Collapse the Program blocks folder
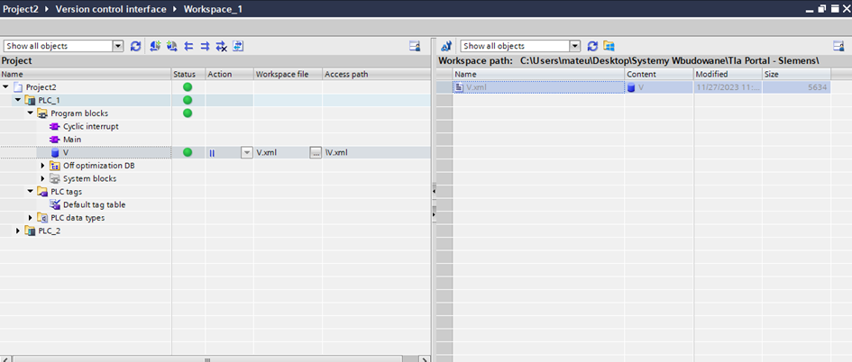The image size is (852, 362). click(31, 113)
